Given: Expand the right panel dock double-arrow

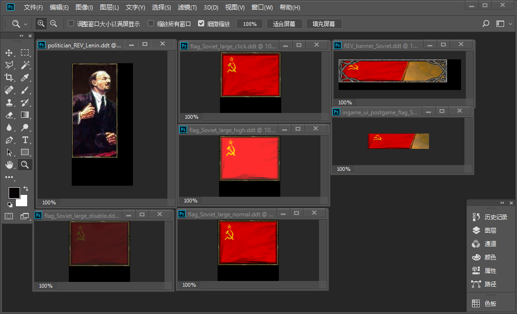Looking at the screenshot, I should coord(502,203).
